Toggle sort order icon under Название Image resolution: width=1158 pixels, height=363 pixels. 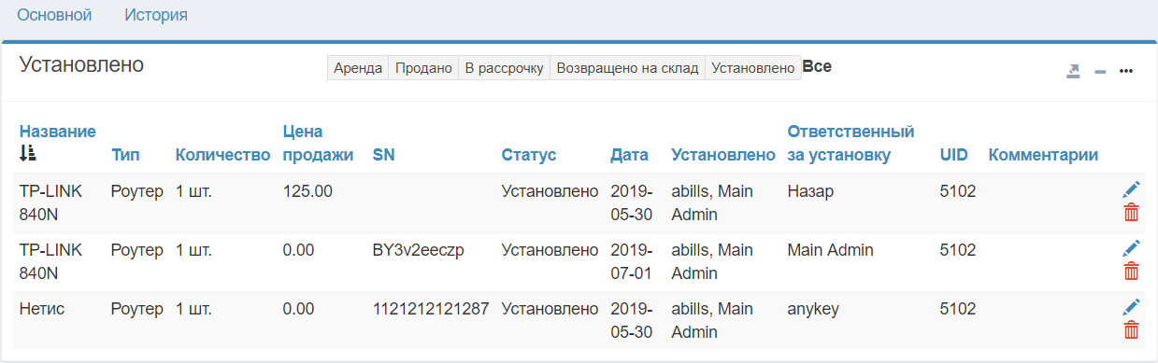pos(27,153)
